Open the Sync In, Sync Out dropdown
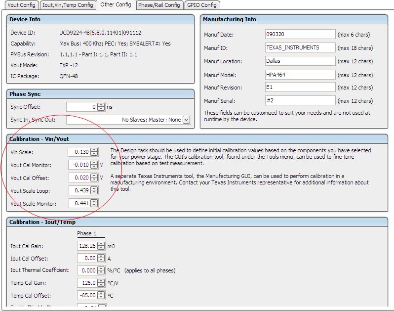The image size is (394, 311). pos(186,120)
